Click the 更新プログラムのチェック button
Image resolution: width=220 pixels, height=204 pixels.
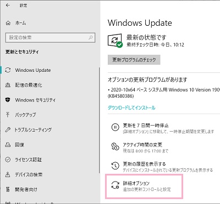pyautogui.click(x=134, y=60)
